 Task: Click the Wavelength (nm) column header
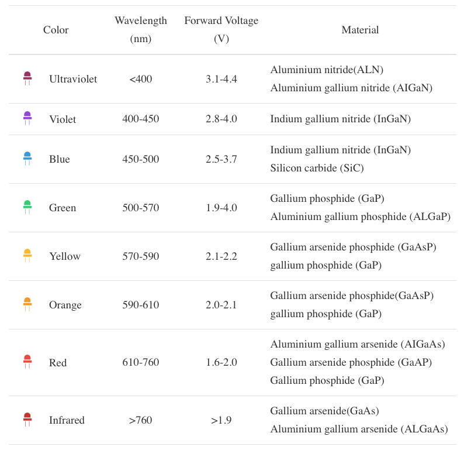(141, 30)
